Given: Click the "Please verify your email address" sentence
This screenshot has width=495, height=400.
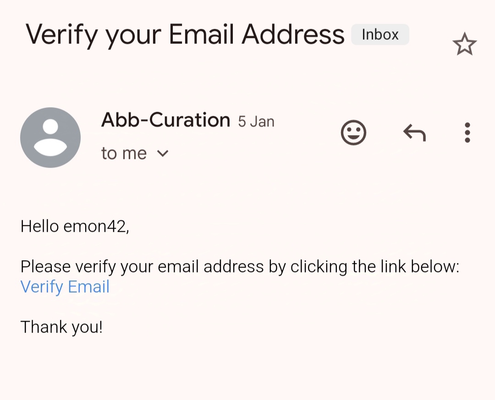Looking at the screenshot, I should pos(239,266).
